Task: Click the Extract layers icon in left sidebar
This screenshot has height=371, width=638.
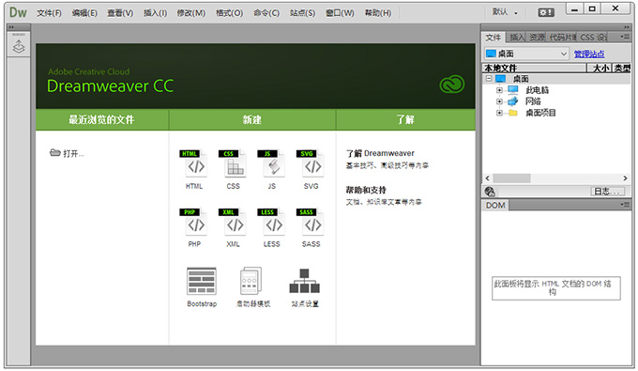Action: coord(19,47)
